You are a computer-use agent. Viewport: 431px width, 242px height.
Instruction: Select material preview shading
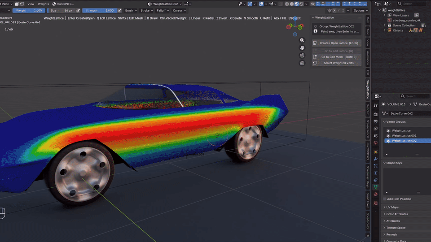coord(297,4)
